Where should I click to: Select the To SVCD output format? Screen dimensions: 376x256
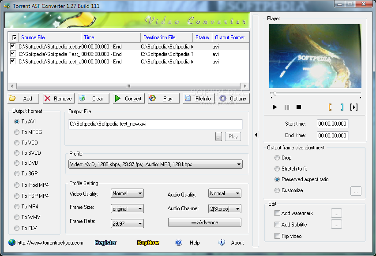coord(16,153)
